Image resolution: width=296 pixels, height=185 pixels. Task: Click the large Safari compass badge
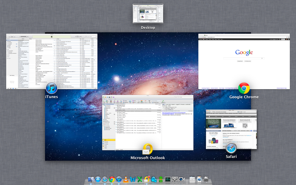231,148
